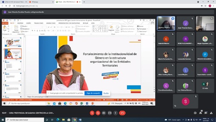
Task: Click Leonardo Garzon participant tile
Action: [185, 55]
